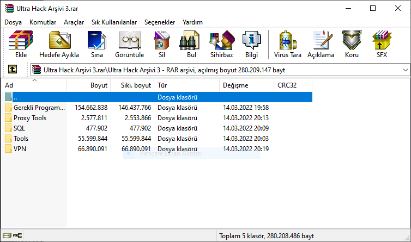Viewport: 411px width, 242px height.
Task: Click the SFX self-extractor icon
Action: click(382, 40)
